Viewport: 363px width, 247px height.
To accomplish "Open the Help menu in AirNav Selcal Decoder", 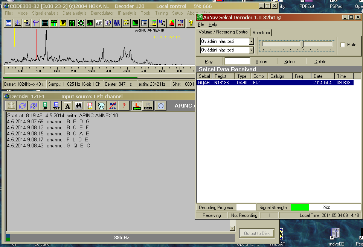I will pos(213,24).
